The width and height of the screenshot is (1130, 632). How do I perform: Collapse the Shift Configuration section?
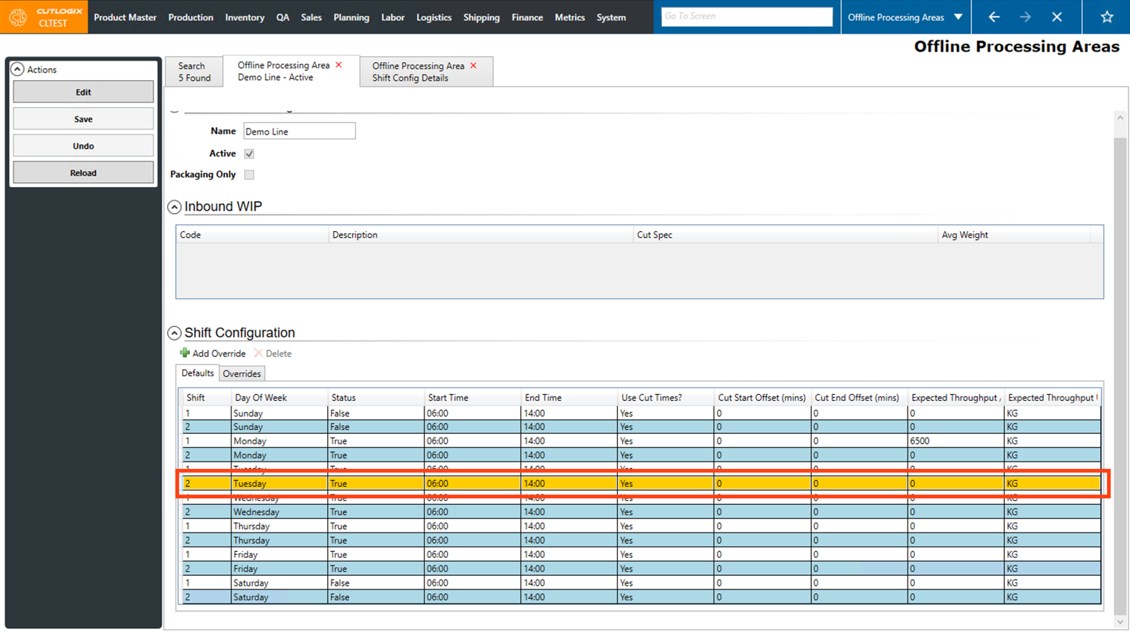174,333
